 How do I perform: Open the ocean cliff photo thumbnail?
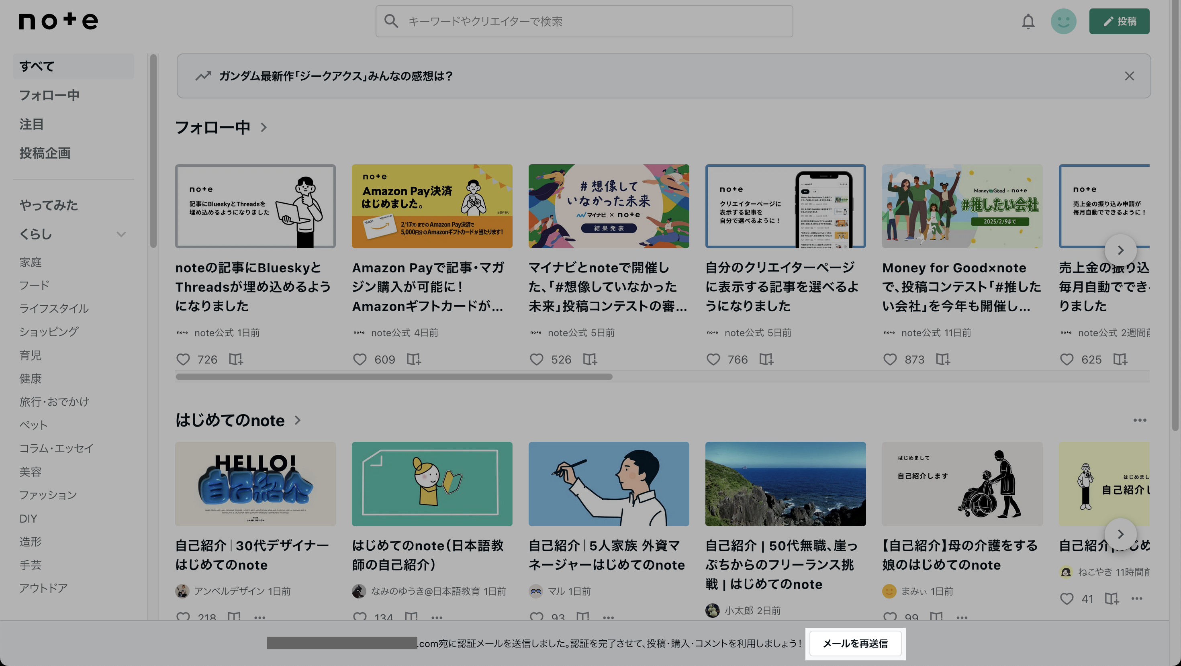click(x=785, y=484)
